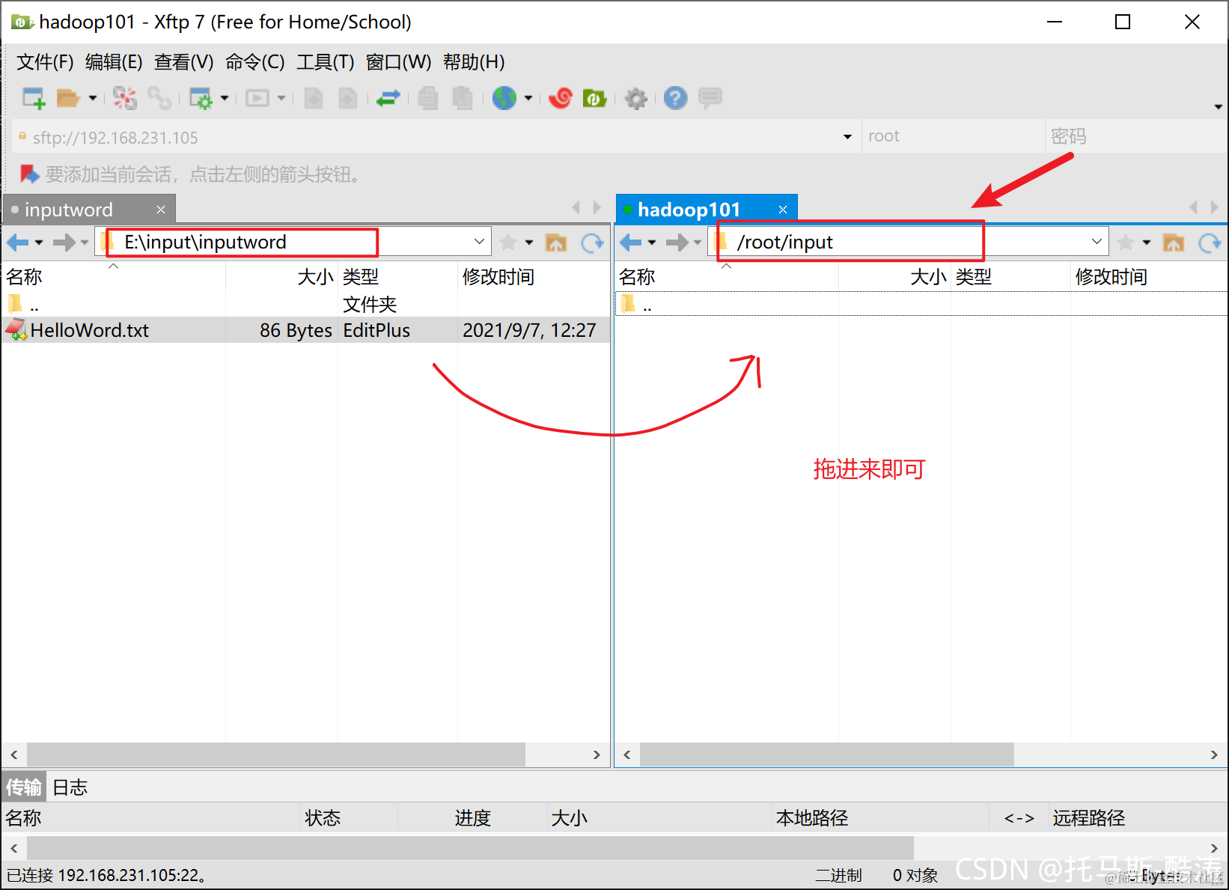Screen dimensions: 1229x890
Task: Expand the address bar history dropdown
Action: (847, 137)
